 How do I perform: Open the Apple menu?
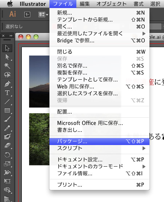10,4
